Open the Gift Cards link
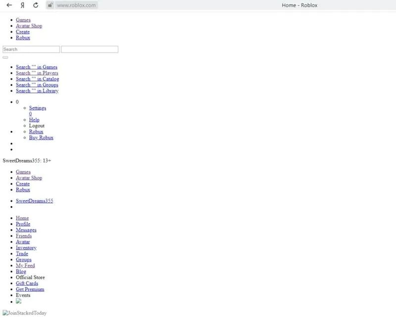Image resolution: width=396 pixels, height=319 pixels. pyautogui.click(x=27, y=283)
